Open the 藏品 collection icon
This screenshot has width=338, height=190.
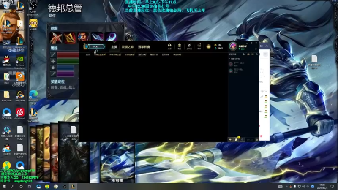coord(179,46)
